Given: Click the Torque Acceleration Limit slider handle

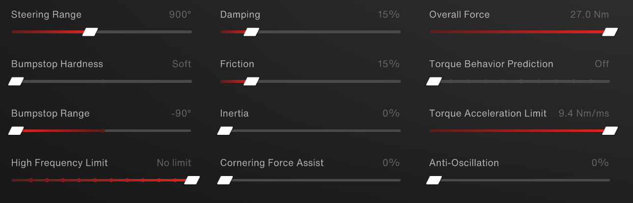Looking at the screenshot, I should point(610,131).
